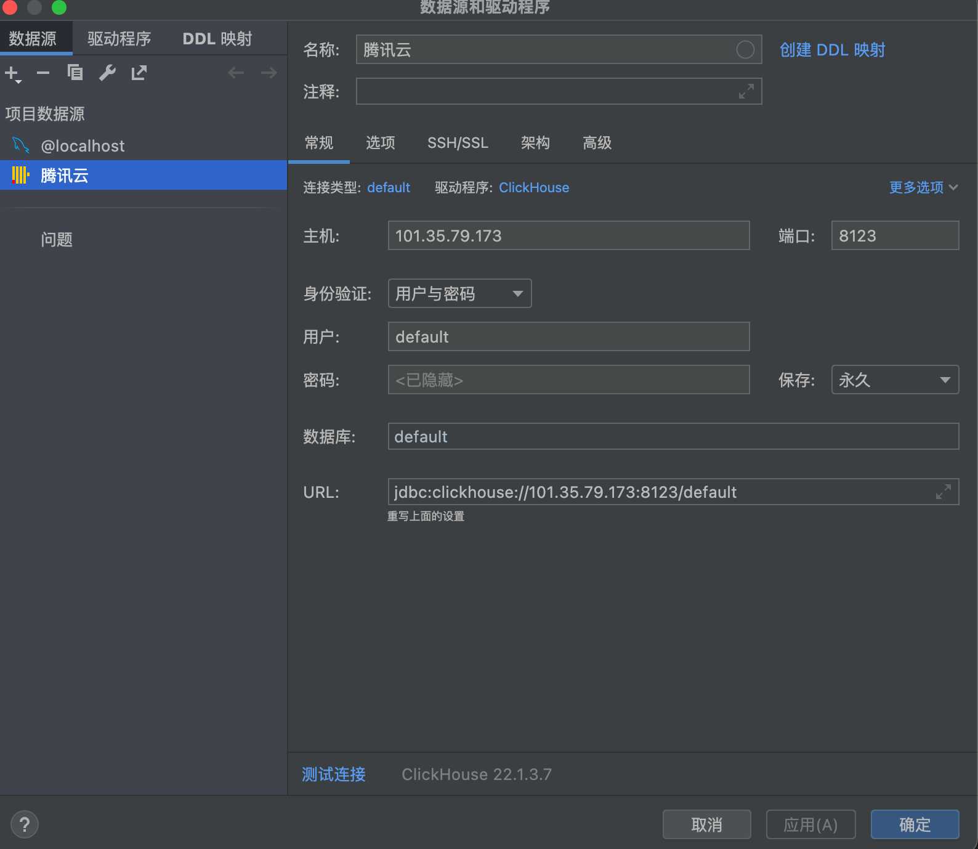This screenshot has width=978, height=849.
Task: Click the 确定 button
Action: tap(915, 824)
